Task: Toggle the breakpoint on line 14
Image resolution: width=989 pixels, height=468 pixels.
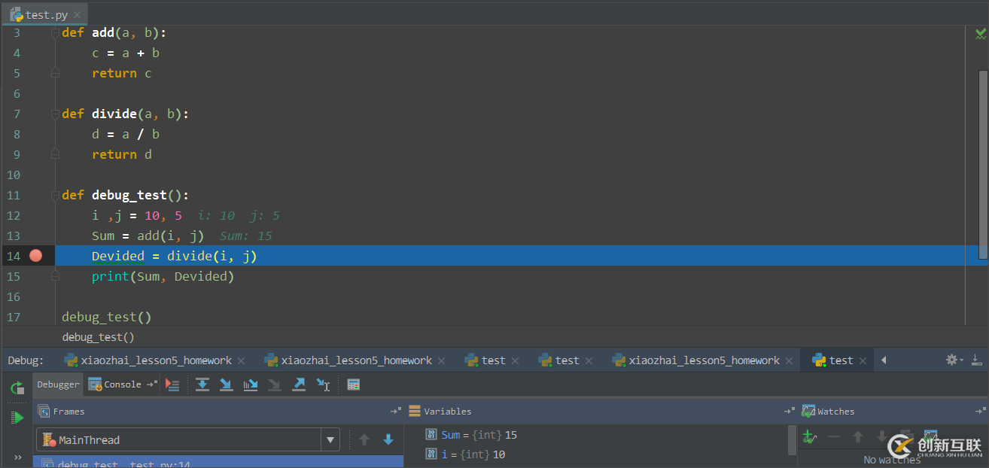Action: click(35, 256)
